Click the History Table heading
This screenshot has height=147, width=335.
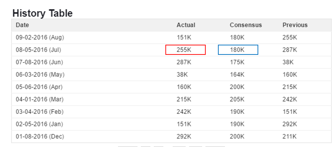(42, 13)
